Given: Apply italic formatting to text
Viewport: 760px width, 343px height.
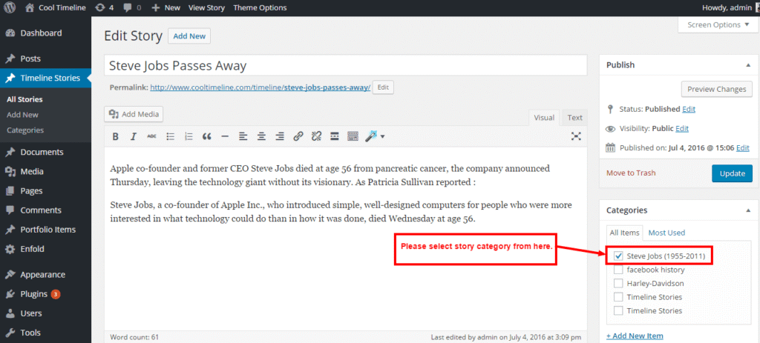Looking at the screenshot, I should tap(134, 136).
